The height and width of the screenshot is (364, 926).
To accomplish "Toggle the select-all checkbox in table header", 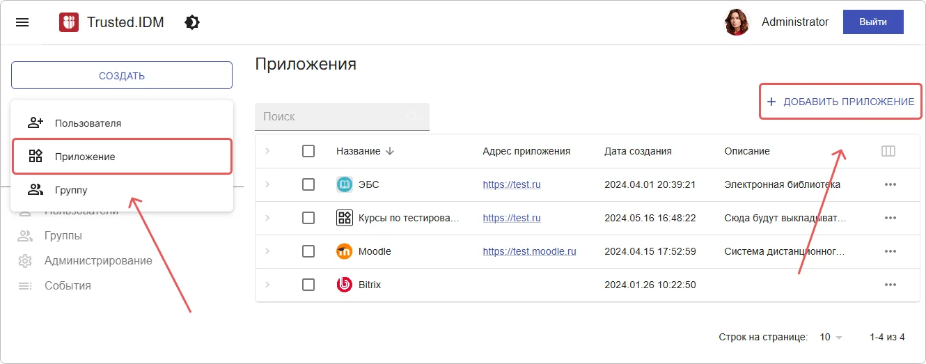I will tap(308, 151).
